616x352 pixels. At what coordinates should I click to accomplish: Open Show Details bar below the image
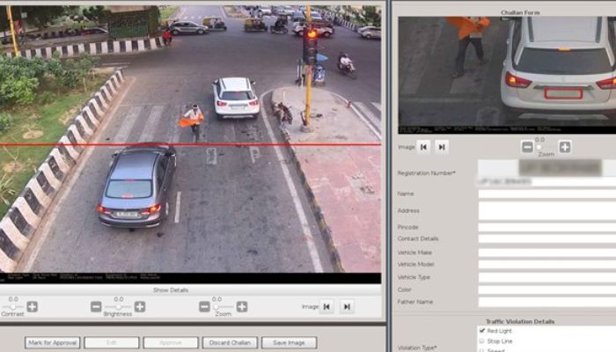191,290
